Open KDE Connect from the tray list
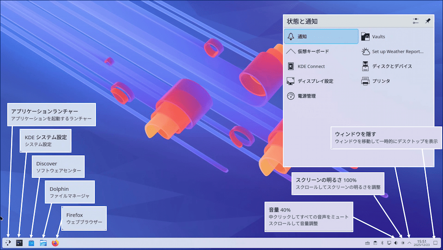 tap(311, 66)
